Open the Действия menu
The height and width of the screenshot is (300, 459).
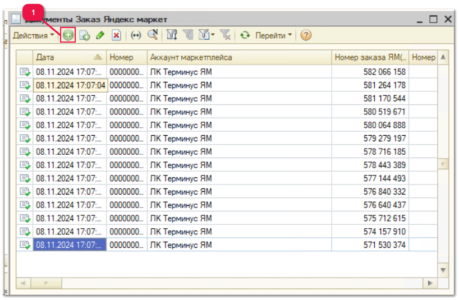(33, 35)
